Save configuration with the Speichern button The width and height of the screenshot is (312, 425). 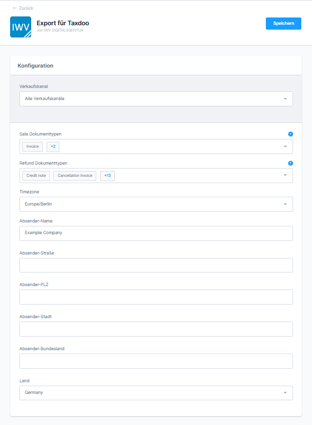pyautogui.click(x=283, y=23)
